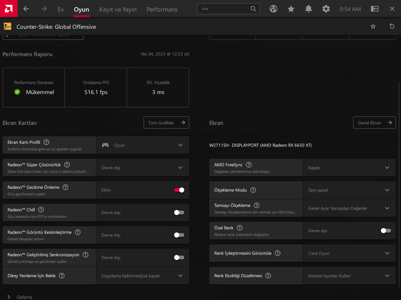Open the notifications bell

pyautogui.click(x=308, y=9)
